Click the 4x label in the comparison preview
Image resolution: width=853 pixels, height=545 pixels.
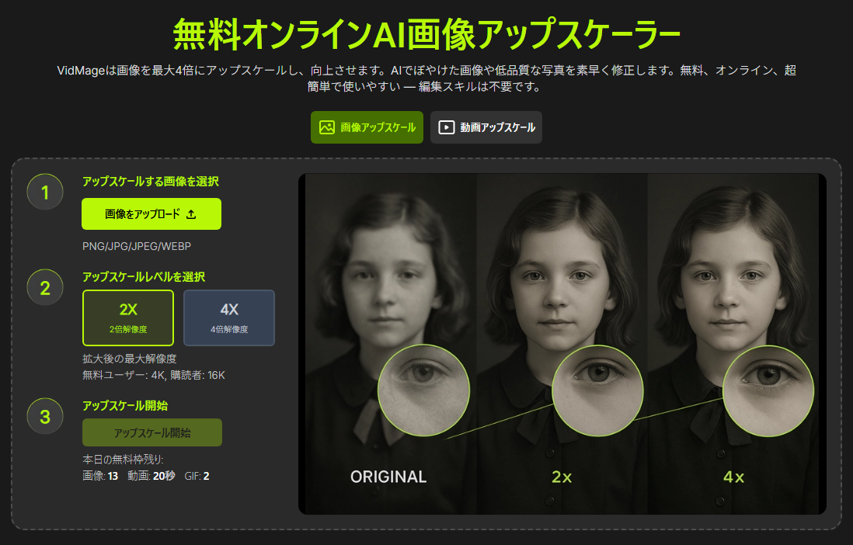coord(733,477)
